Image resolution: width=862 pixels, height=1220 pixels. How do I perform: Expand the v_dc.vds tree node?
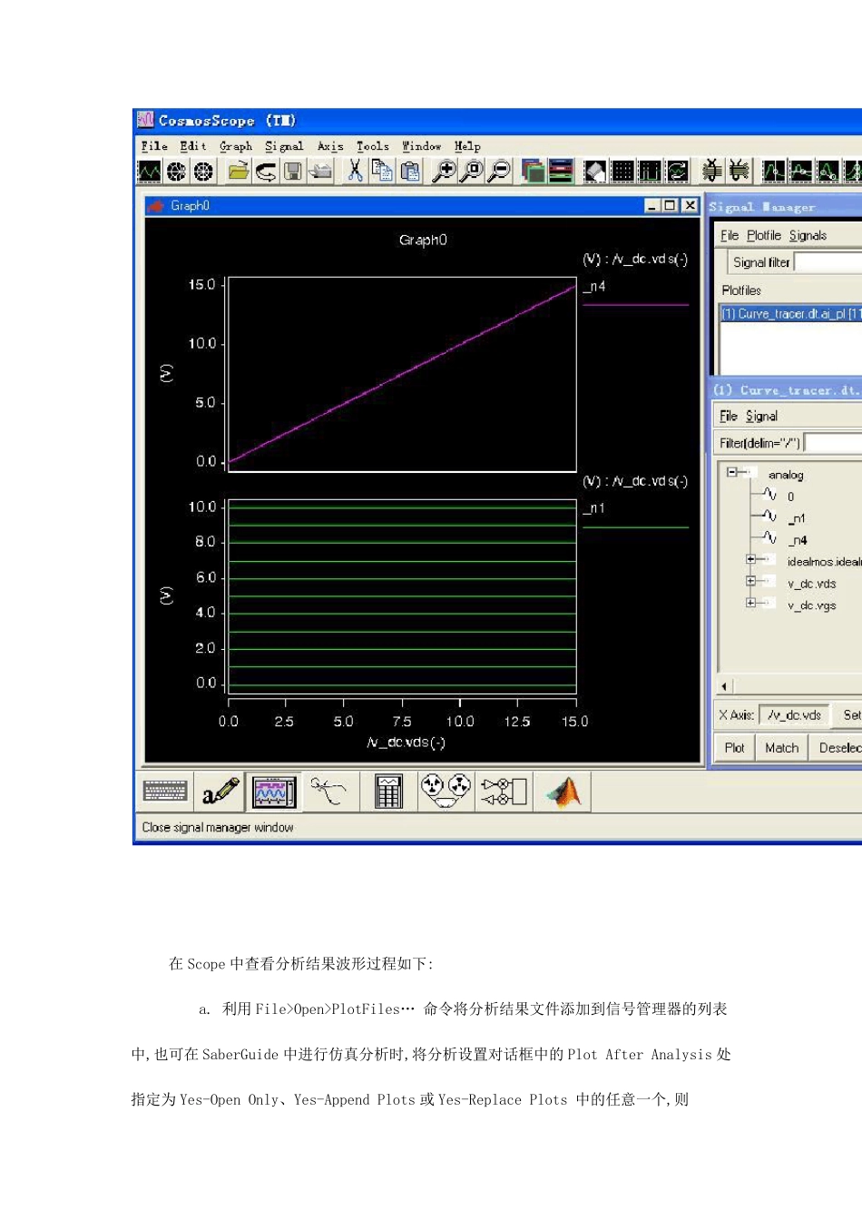[x=750, y=582]
